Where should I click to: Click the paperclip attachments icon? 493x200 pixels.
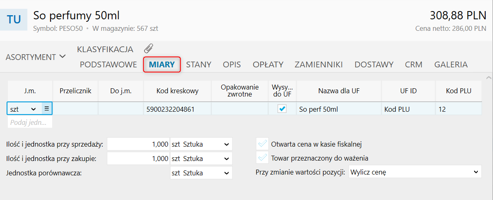[x=148, y=48]
